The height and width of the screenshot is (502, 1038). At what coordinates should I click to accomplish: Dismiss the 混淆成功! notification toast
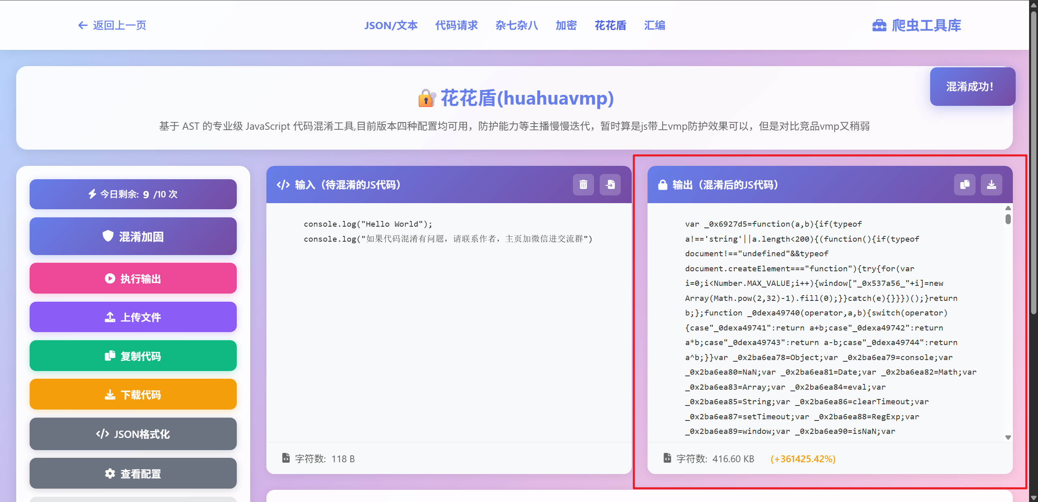tap(972, 86)
